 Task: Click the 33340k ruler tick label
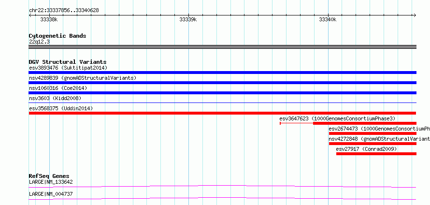pyautogui.click(x=328, y=19)
